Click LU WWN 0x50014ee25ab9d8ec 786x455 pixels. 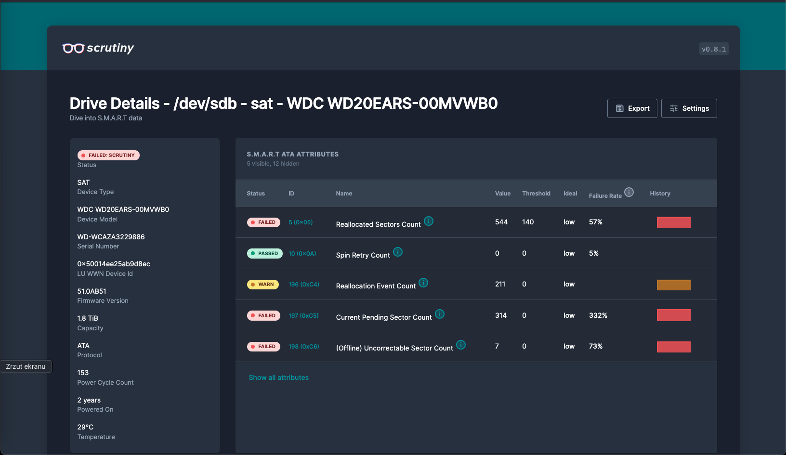(114, 264)
